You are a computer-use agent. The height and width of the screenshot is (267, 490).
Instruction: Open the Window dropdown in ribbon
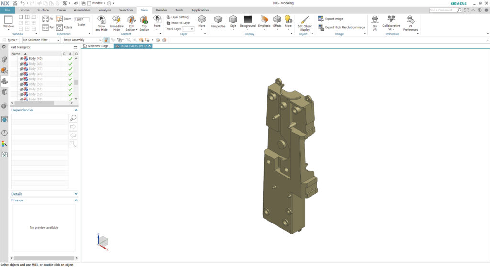pyautogui.click(x=9, y=22)
